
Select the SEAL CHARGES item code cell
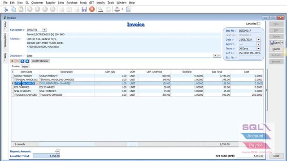click(x=26, y=91)
